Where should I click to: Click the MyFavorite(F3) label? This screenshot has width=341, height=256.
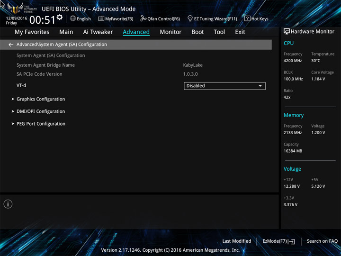[119, 19]
